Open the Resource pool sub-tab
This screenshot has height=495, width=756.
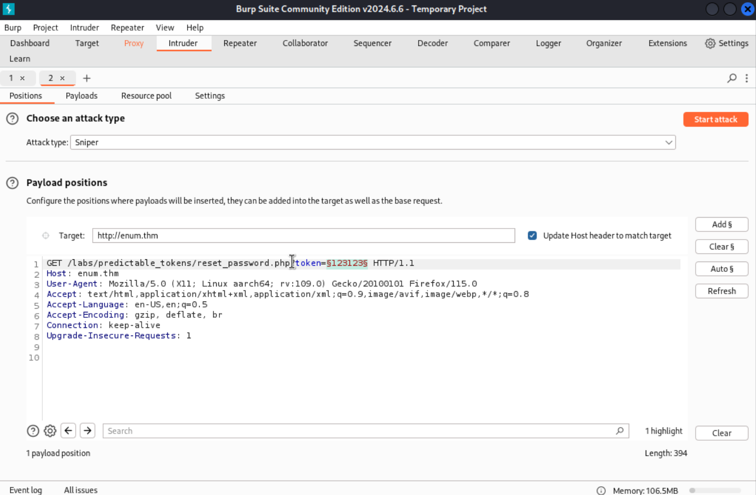point(146,96)
